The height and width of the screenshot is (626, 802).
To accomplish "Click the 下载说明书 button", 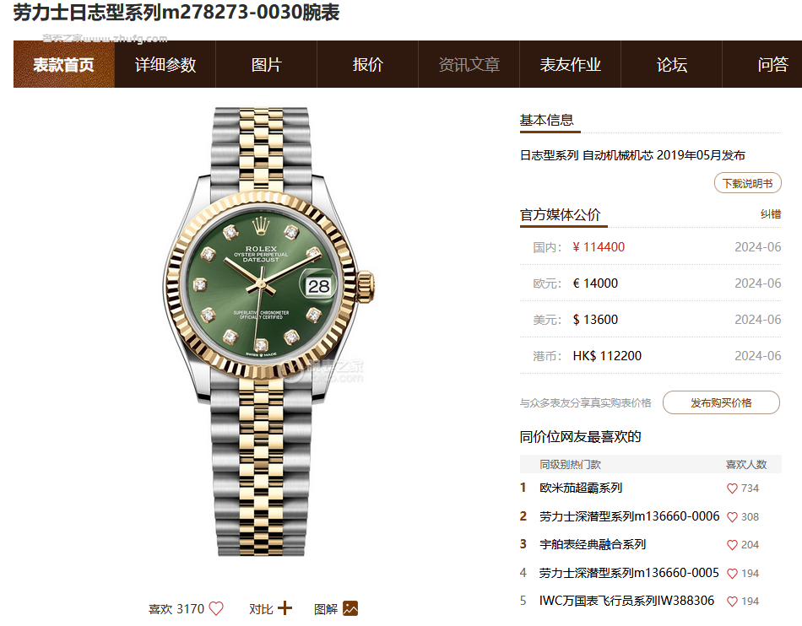I will point(747,183).
